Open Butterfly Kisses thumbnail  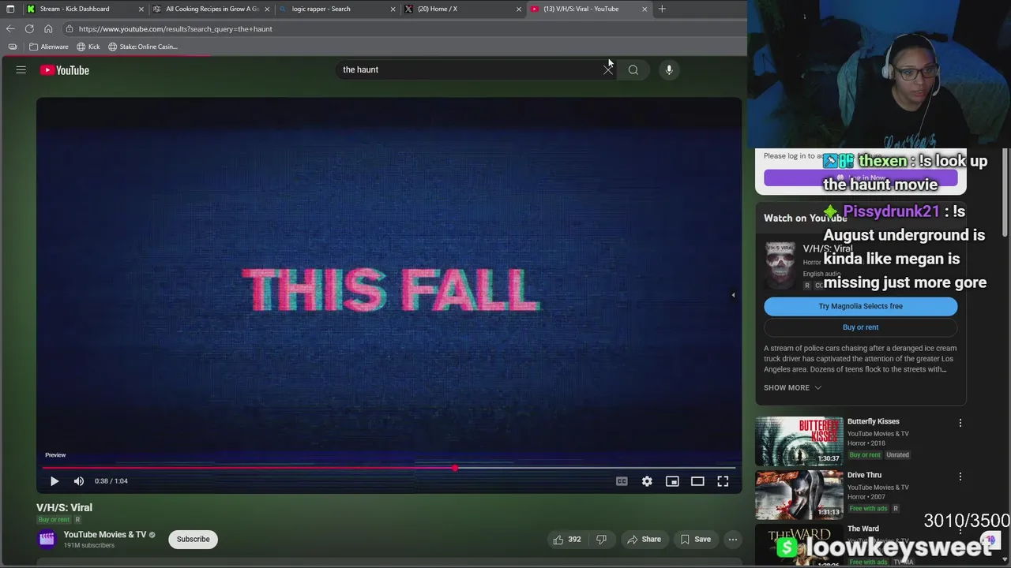[799, 441]
